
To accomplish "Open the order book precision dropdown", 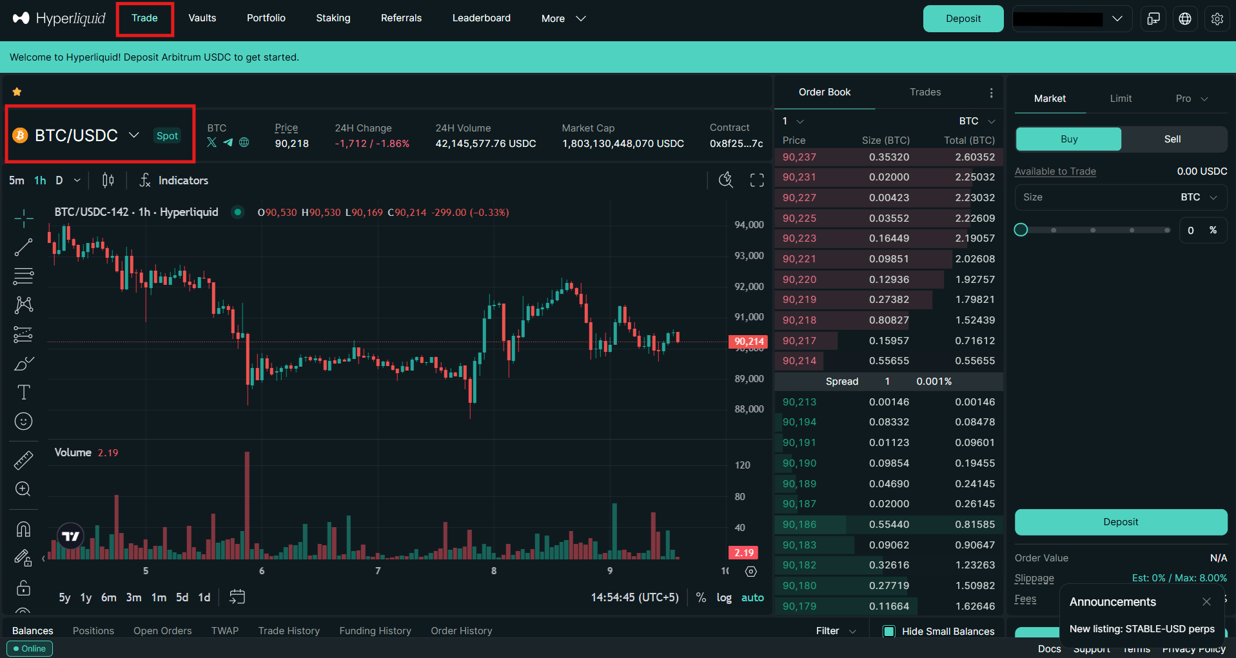I will (x=791, y=121).
